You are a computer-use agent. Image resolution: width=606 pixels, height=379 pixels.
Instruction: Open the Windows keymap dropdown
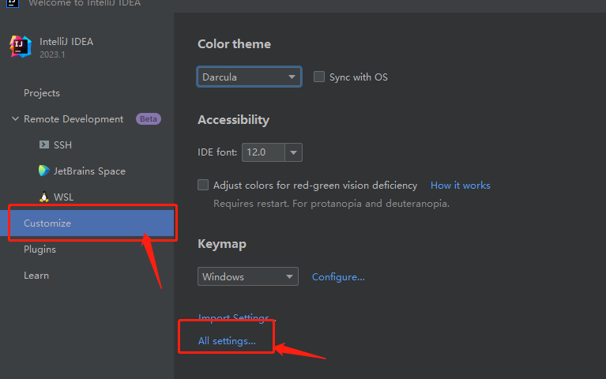click(x=248, y=276)
